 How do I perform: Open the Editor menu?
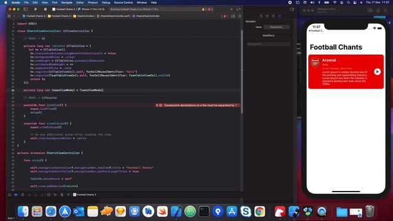coord(80,2)
